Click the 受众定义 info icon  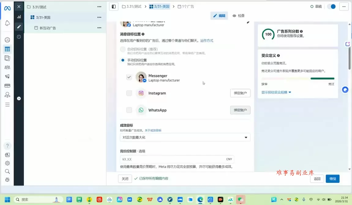click(278, 56)
